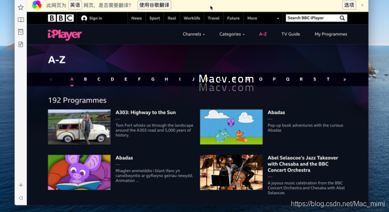
Task: Open the cartoon Abadas thumbnail with blue sky
Action: pos(231,127)
